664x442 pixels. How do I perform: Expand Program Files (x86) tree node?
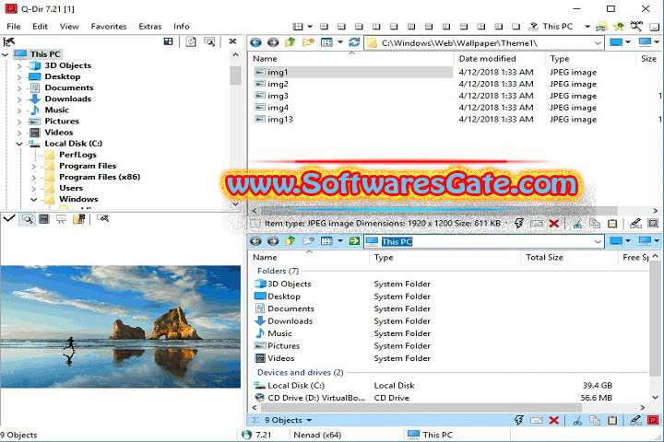click(33, 177)
